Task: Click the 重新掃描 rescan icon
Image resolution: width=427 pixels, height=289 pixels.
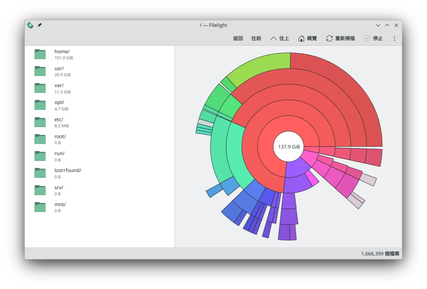Action: [x=329, y=38]
